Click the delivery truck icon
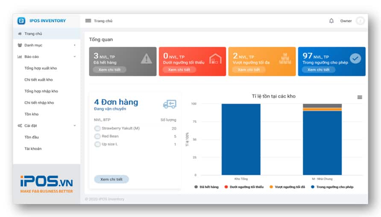 [x=169, y=104]
